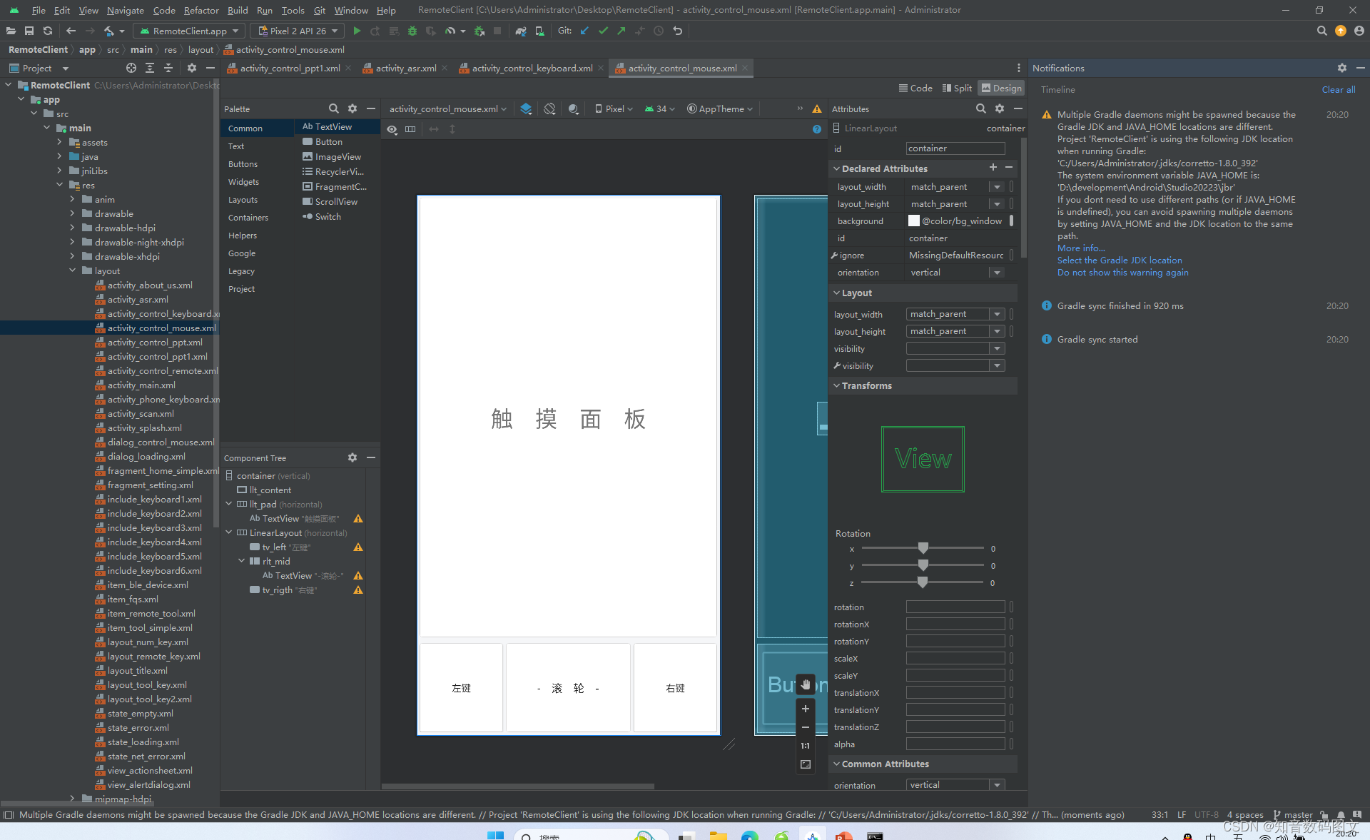
Task: Click Sync Project with Gradle Files icon
Action: [521, 31]
